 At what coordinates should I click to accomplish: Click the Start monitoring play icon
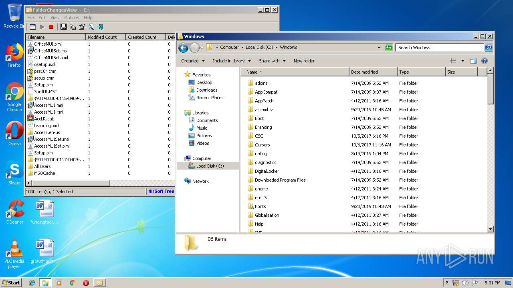pos(42,27)
